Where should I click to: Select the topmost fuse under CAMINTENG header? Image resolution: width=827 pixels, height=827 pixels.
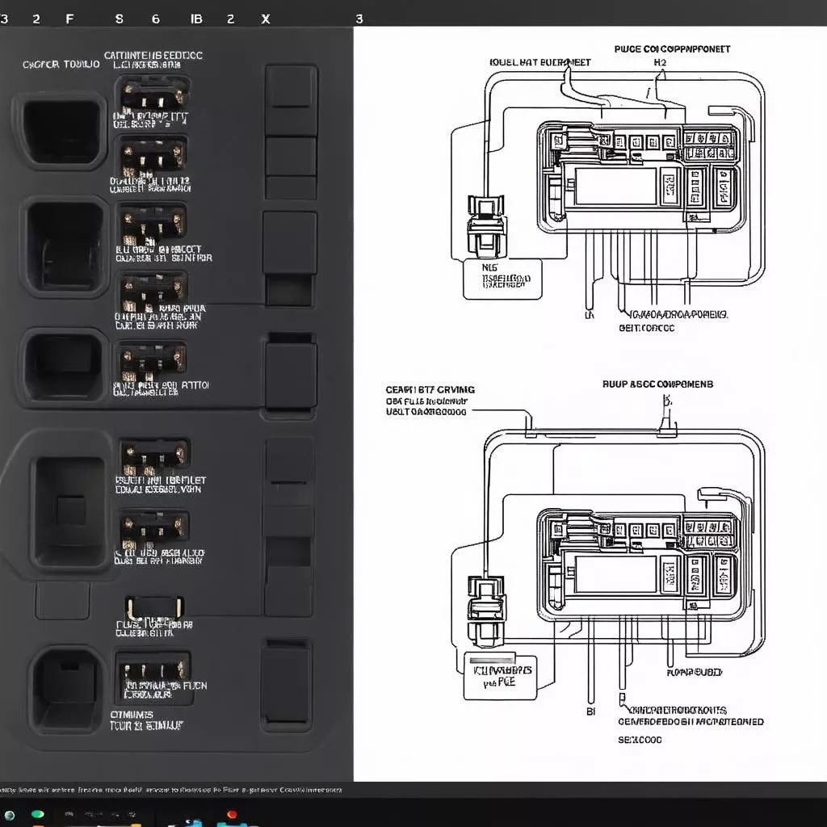point(153,95)
